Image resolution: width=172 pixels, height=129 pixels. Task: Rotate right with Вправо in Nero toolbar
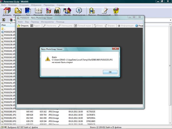coord(110,26)
